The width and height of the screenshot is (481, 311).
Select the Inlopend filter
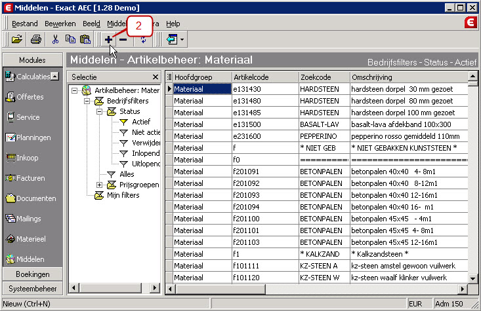pos(146,153)
